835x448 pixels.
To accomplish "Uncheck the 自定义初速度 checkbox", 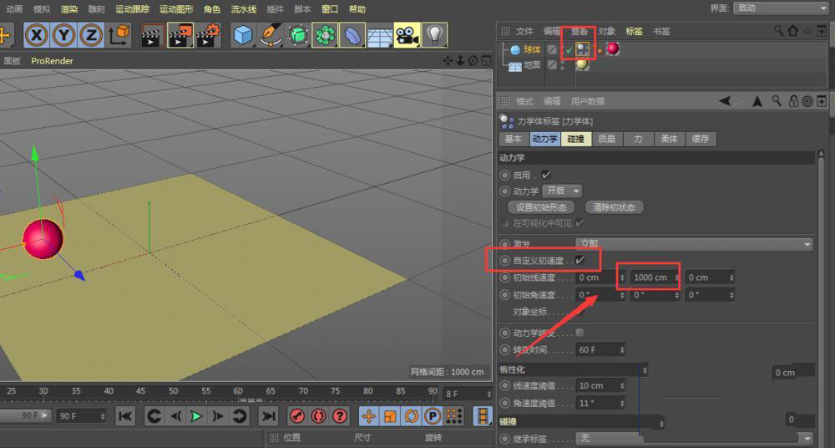I will (580, 261).
